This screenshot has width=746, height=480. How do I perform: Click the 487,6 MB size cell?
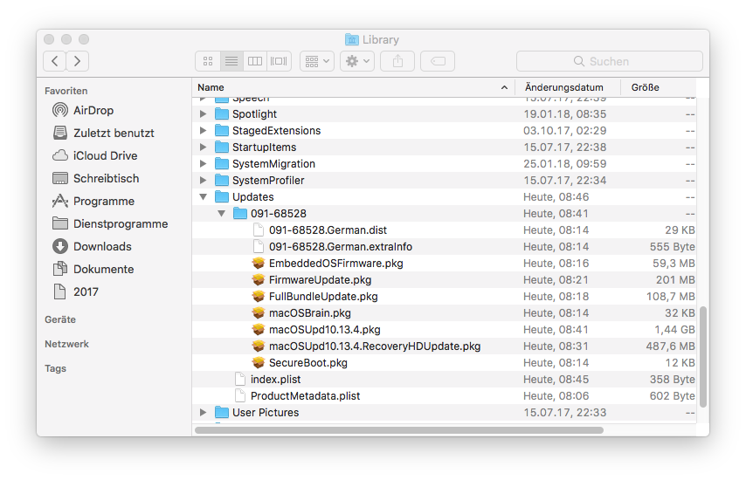pos(670,346)
